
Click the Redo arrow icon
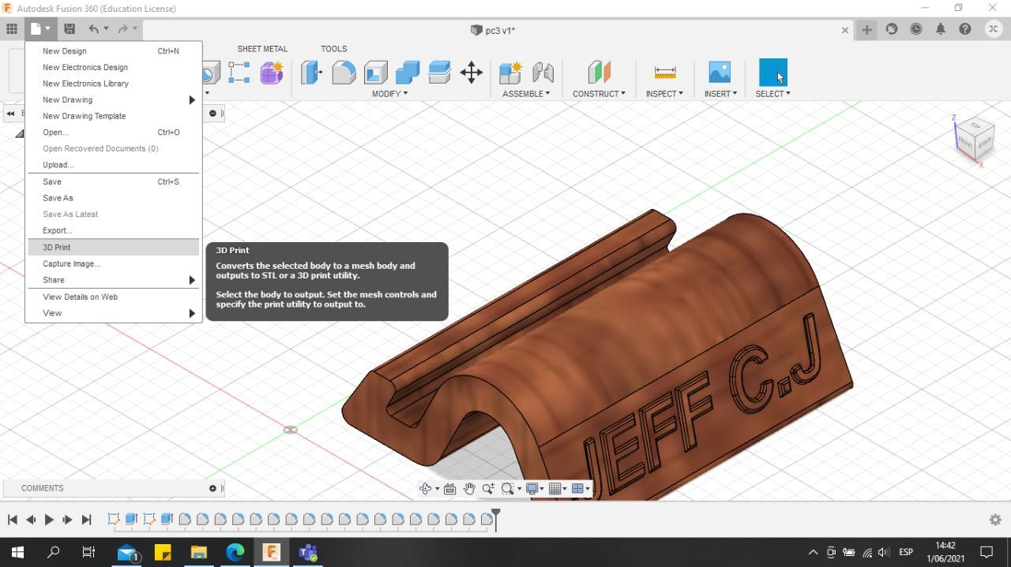[x=122, y=29]
